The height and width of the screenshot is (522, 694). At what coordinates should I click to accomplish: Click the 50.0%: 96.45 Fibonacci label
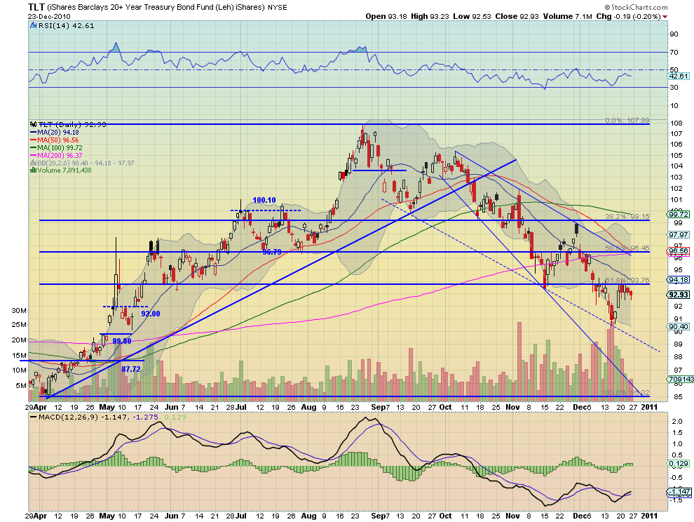[627, 248]
